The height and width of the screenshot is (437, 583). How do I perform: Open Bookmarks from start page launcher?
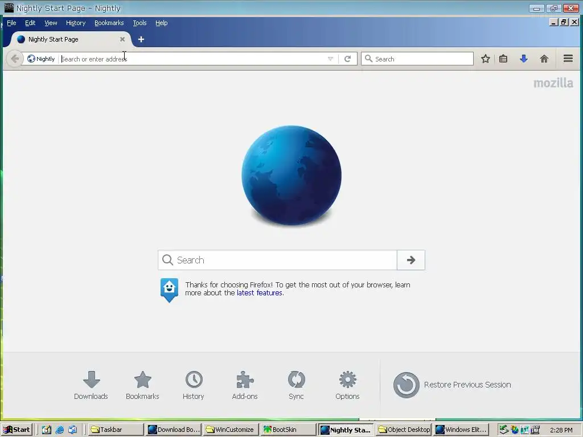[142, 385]
